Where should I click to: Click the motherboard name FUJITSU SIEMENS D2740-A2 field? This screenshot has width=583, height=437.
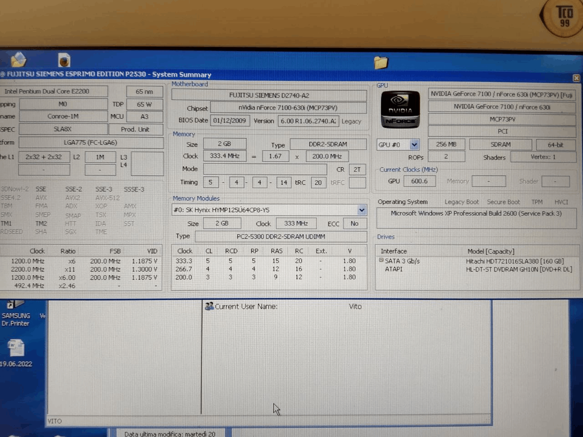(x=269, y=95)
